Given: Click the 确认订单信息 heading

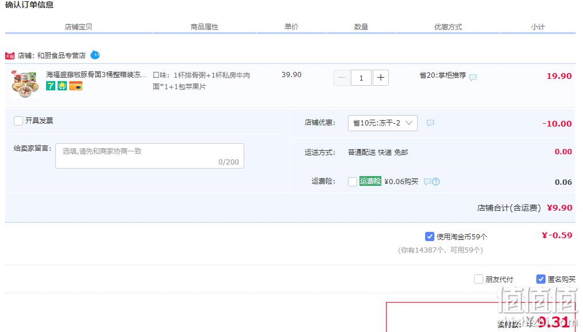Looking at the screenshot, I should pyautogui.click(x=29, y=5).
